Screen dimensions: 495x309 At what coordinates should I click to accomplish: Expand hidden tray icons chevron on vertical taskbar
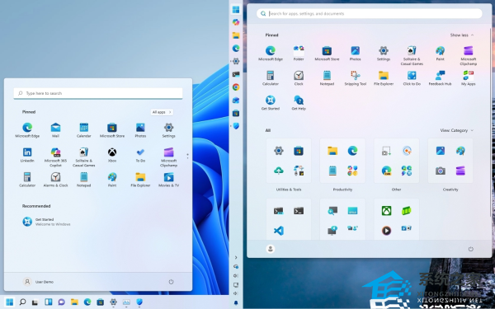(236, 257)
